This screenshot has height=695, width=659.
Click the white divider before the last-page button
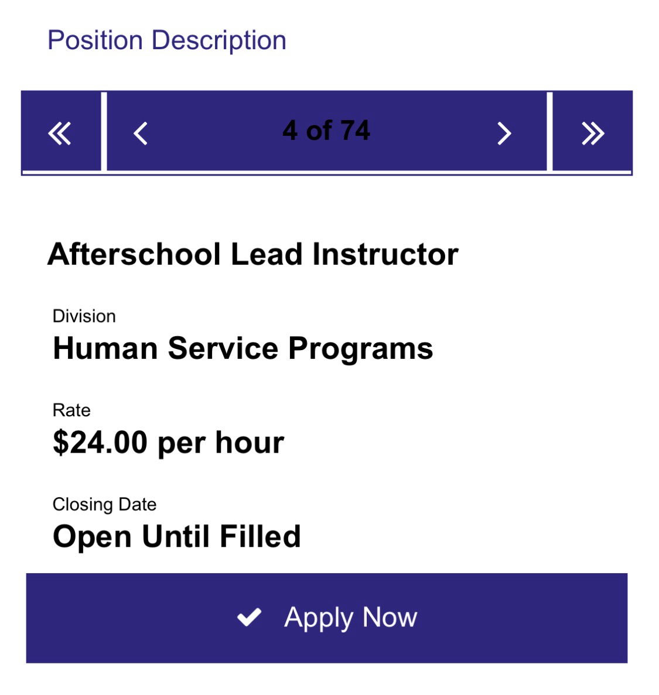[549, 131]
